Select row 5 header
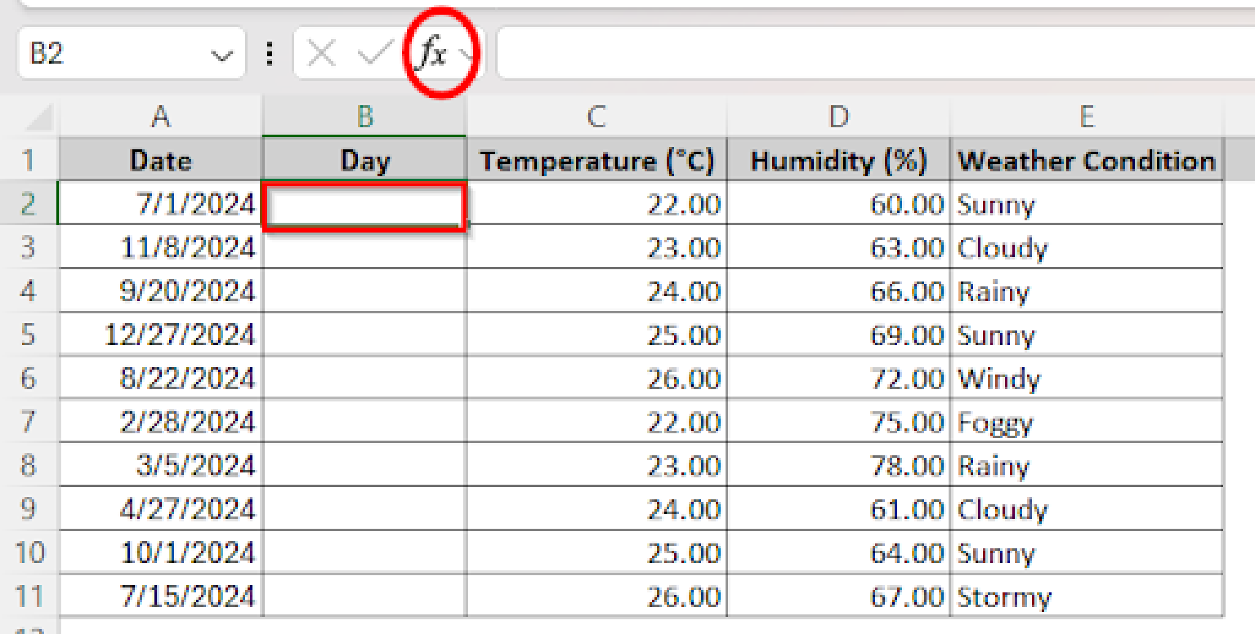The width and height of the screenshot is (1255, 634). 28,335
